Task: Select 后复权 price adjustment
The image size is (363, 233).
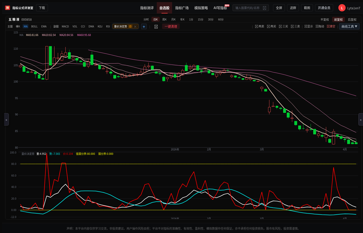Action: click(352, 20)
